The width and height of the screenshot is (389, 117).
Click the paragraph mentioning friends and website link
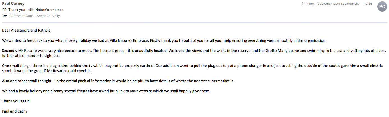106,91
